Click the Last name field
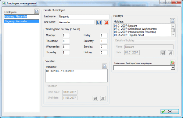Screen dimensions: 183x118 84,17
